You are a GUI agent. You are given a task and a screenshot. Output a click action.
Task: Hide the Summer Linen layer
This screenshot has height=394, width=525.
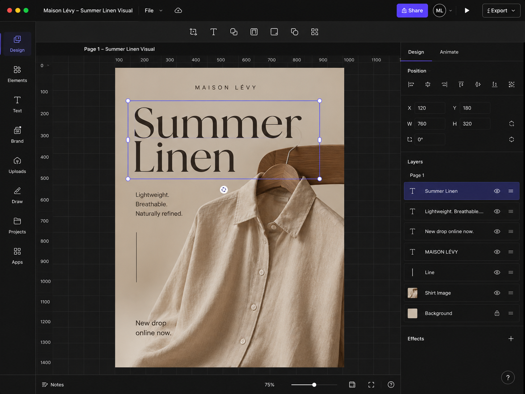pyautogui.click(x=497, y=191)
